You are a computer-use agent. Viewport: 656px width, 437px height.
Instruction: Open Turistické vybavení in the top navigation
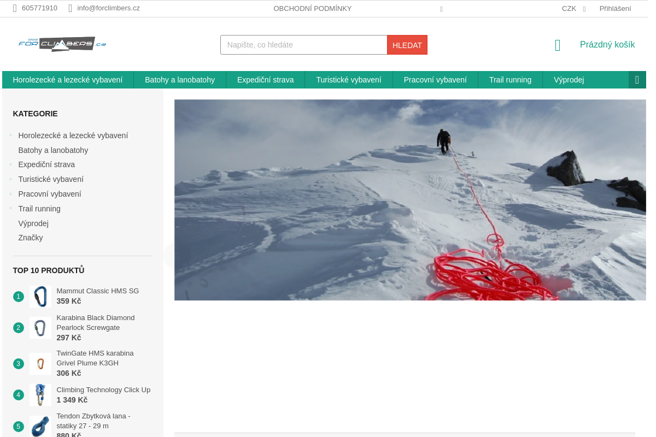348,80
